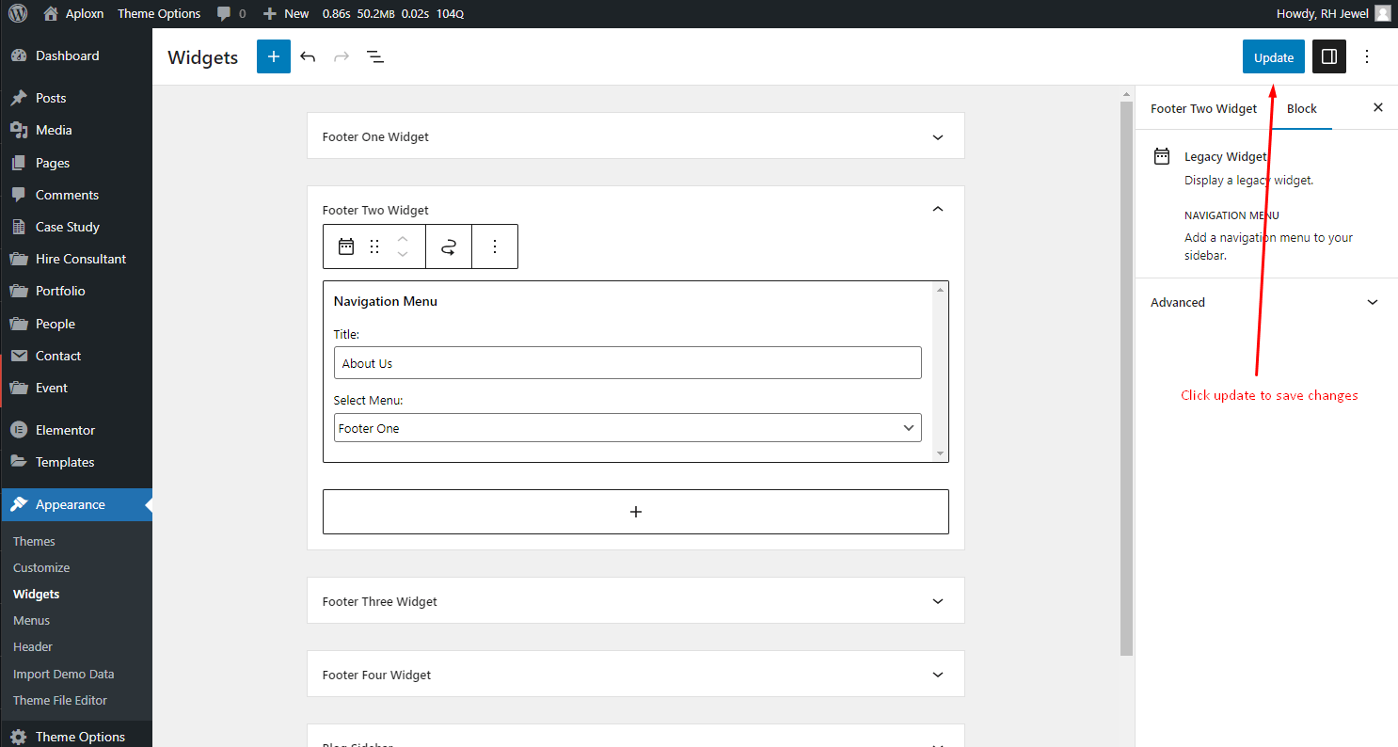Open the Howdy, RH Jewel account menu
This screenshot has width=1398, height=747.
coord(1332,13)
